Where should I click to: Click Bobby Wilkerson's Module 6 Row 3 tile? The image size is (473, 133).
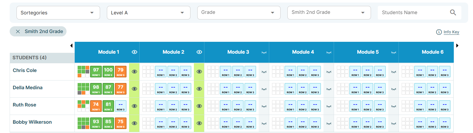(445, 123)
